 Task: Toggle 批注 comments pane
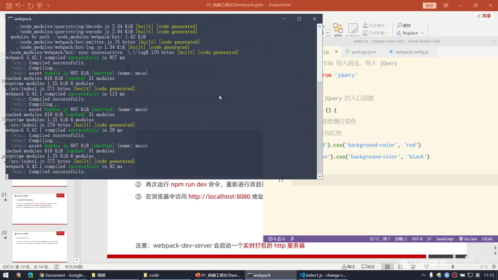[368, 267]
